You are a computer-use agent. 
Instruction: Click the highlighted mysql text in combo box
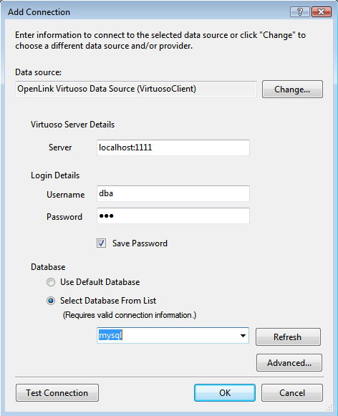[110, 335]
